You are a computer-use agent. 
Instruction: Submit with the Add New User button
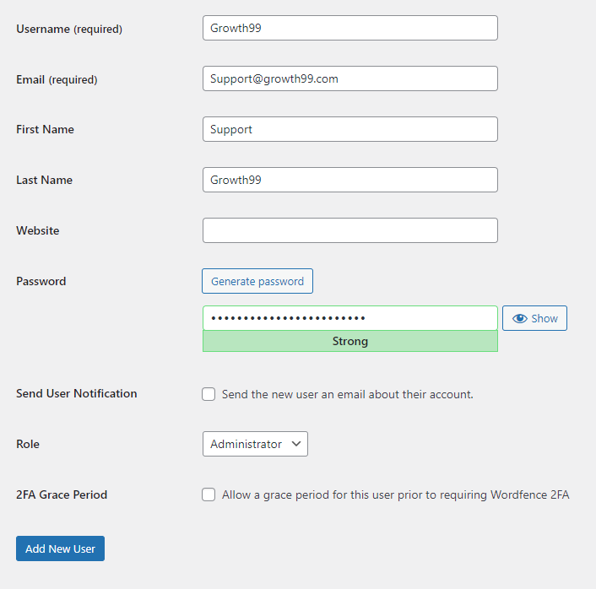60,548
